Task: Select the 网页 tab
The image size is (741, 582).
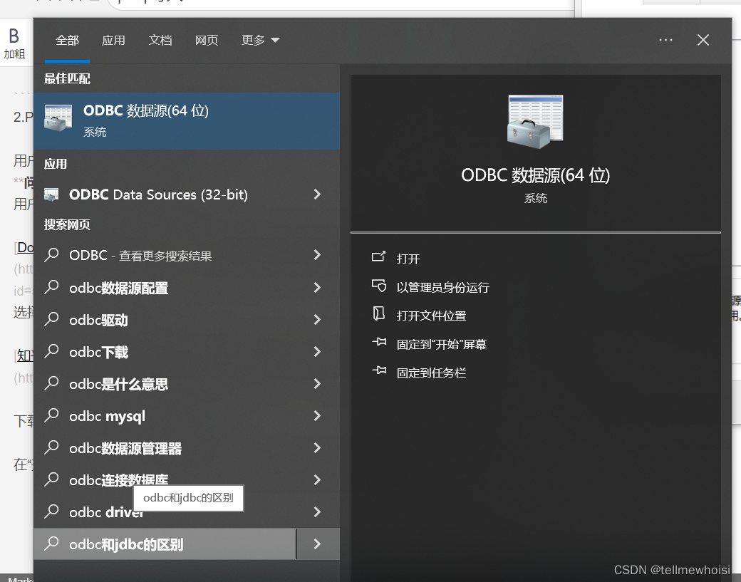Action: click(207, 40)
